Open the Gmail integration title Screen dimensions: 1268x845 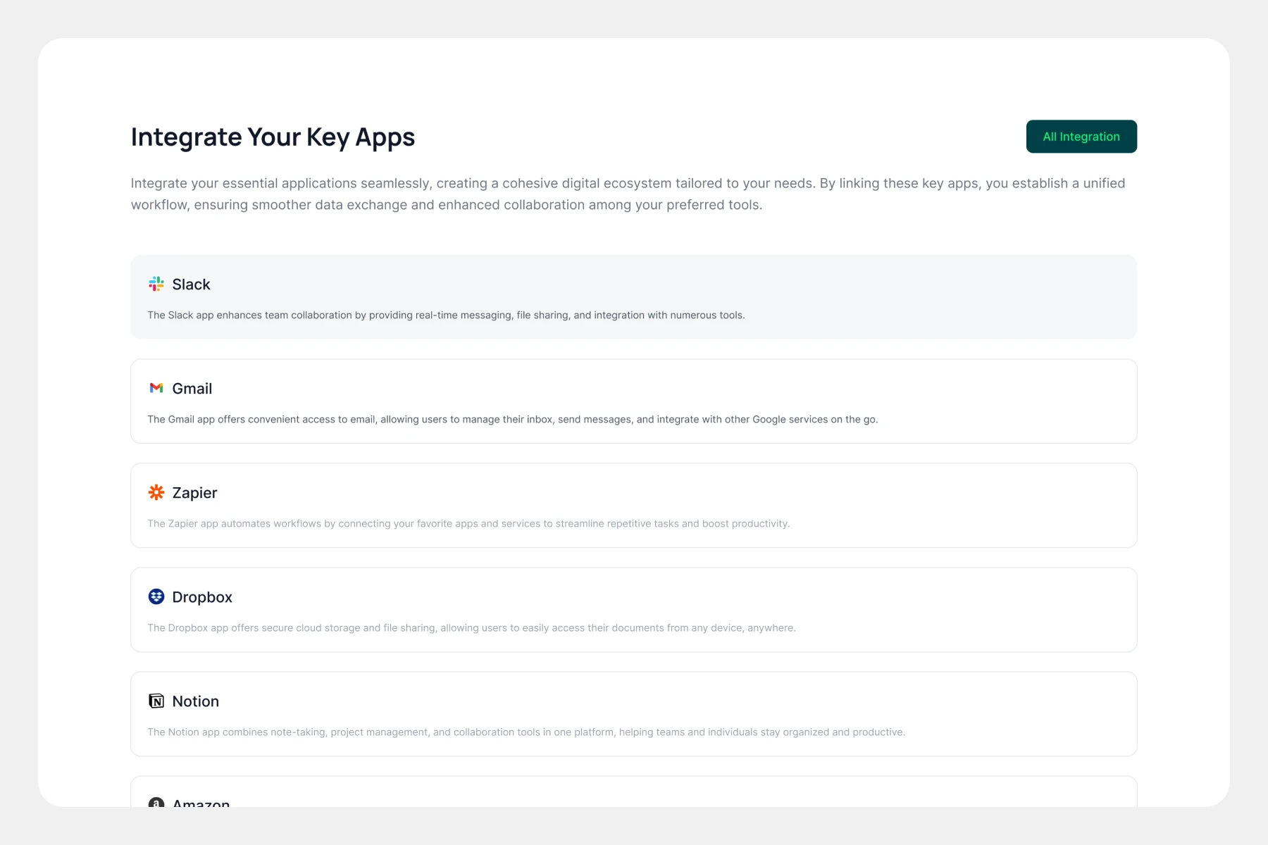(x=192, y=389)
